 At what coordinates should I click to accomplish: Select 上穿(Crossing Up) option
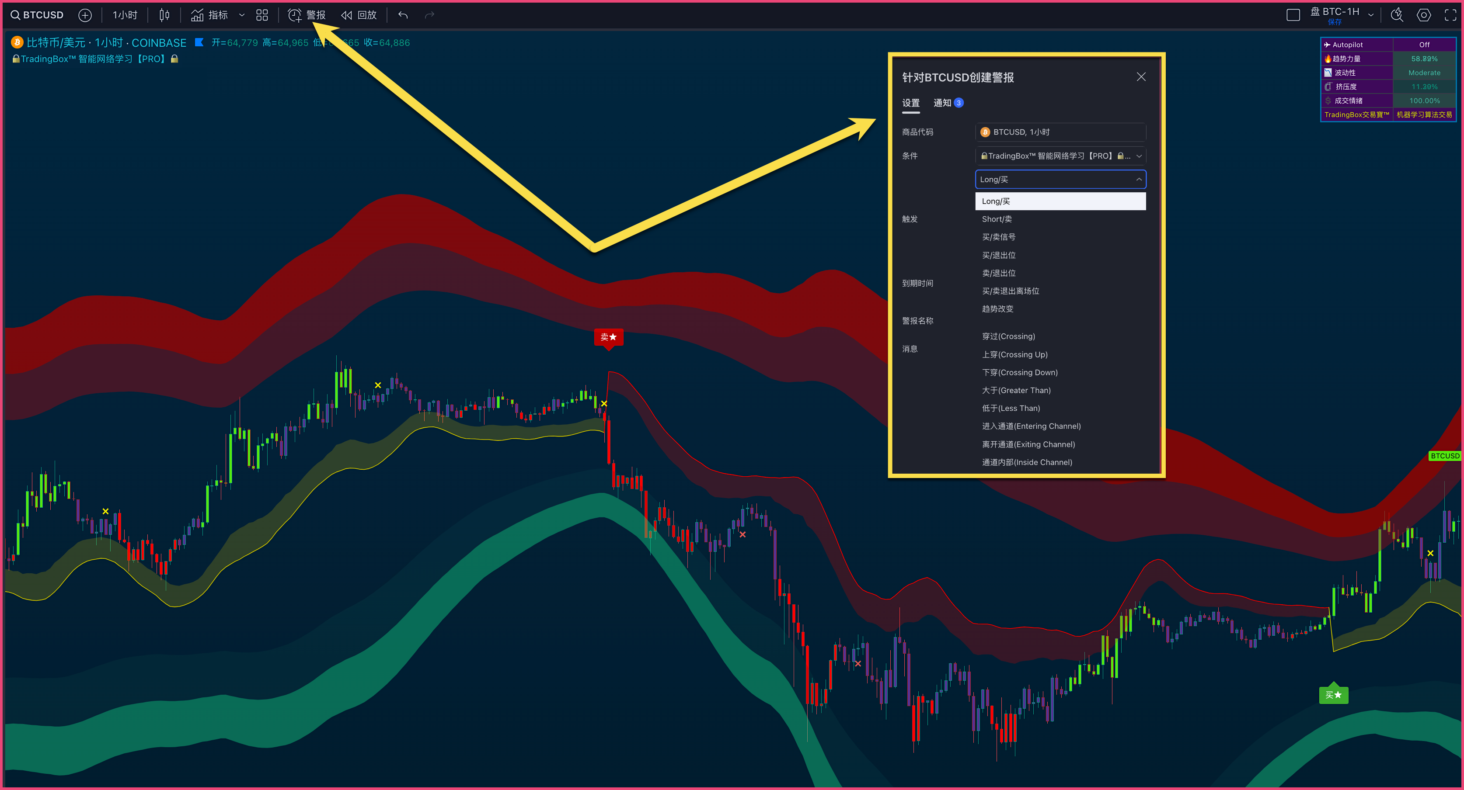(x=1015, y=354)
